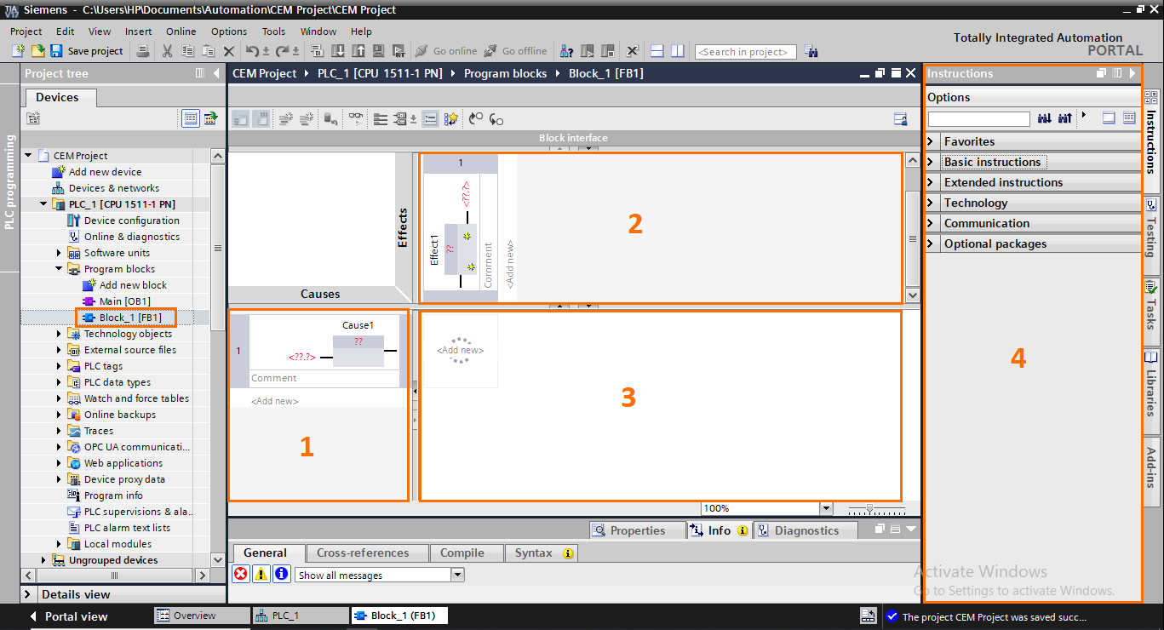This screenshot has height=630, width=1164.
Task: Click the Undo icon in the toolbar
Action: click(253, 51)
